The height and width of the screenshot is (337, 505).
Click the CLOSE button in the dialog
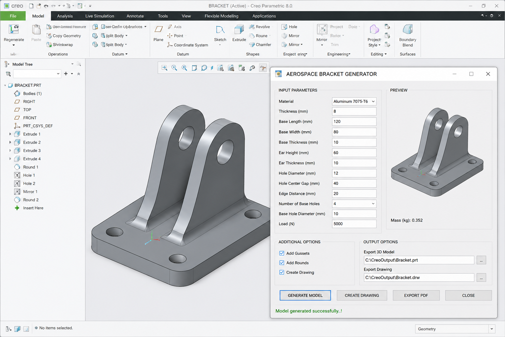(x=469, y=296)
